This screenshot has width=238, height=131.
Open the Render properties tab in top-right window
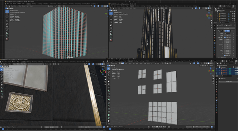[x=215, y=28]
